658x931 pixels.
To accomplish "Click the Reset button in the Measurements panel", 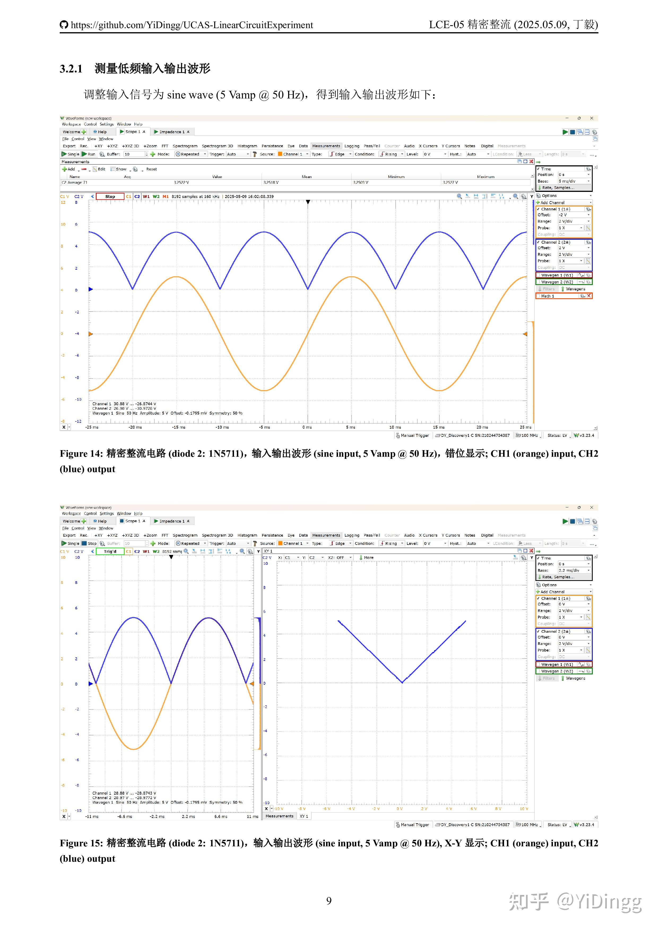I will pyautogui.click(x=151, y=169).
